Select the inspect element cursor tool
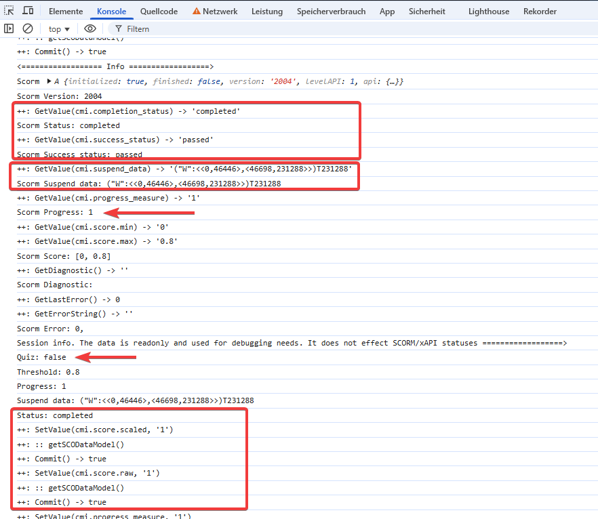Screen dimensions: 598x519 [9, 11]
